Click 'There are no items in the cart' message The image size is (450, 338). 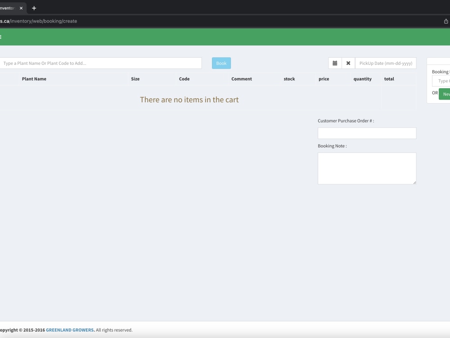189,100
